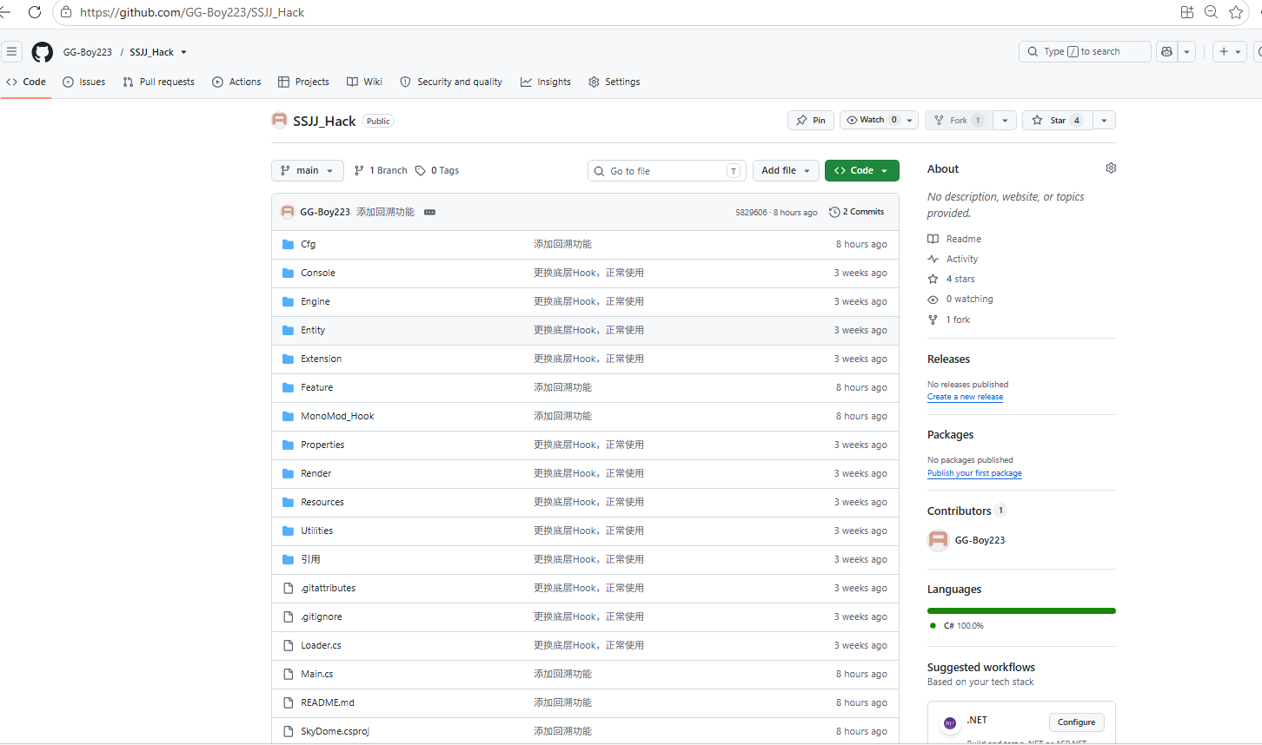Click the GitHub octocat logo

point(43,52)
